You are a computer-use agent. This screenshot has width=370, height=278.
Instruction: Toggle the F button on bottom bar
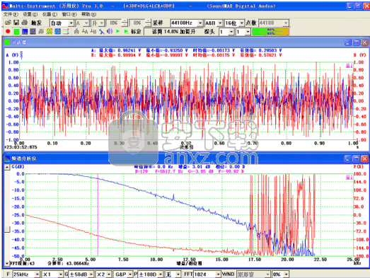tap(8, 274)
